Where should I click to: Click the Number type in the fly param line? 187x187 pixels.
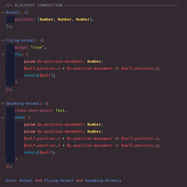(x=94, y=61)
